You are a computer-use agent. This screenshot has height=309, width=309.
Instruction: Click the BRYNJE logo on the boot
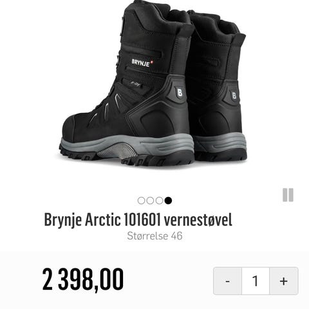142,62
